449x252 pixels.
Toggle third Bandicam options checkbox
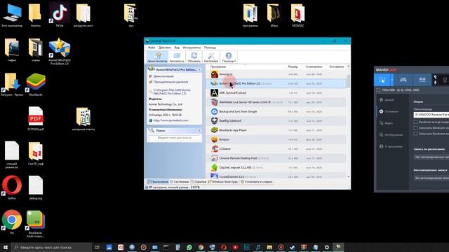[x=415, y=134]
